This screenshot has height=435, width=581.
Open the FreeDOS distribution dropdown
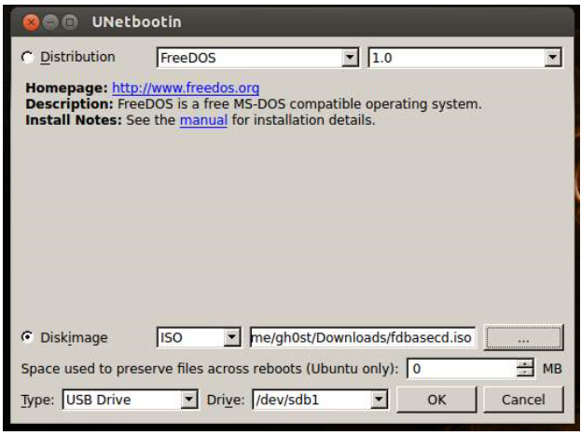point(258,58)
